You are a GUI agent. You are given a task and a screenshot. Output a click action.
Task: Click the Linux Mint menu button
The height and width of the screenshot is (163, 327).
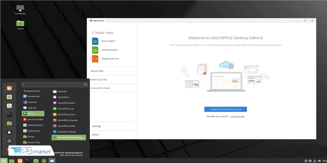click(x=4, y=161)
